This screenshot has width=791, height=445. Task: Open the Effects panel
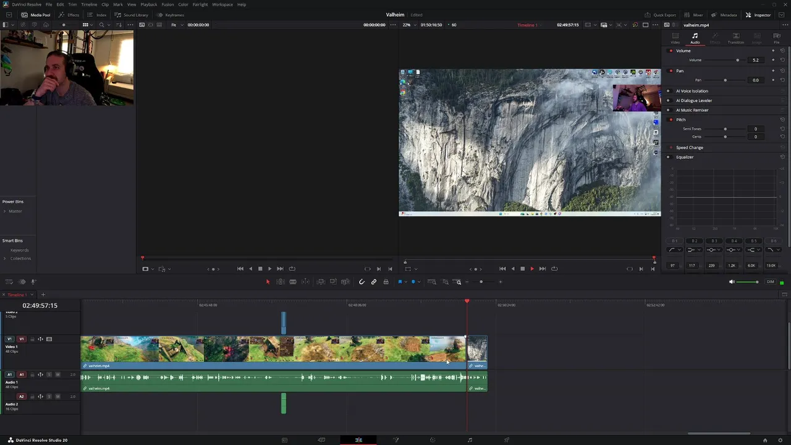(x=69, y=15)
